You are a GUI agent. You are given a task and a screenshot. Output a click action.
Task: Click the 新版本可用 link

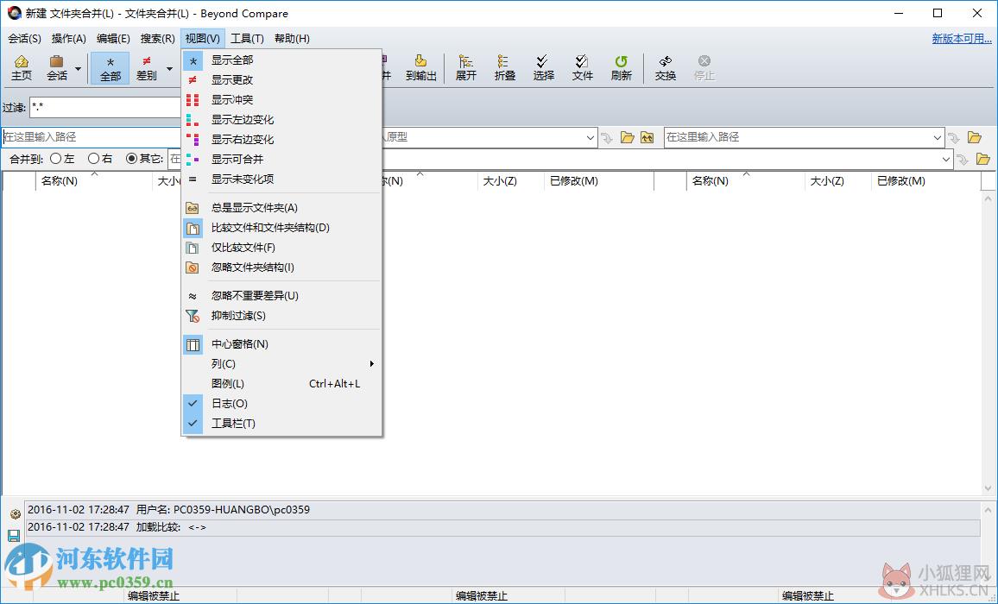click(962, 39)
